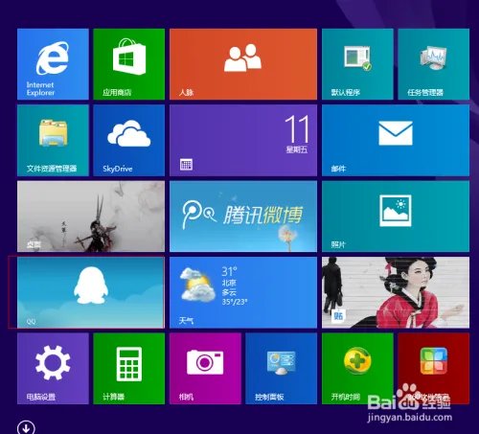Open the calendar tile showing 11
The image size is (479, 434).
243,141
